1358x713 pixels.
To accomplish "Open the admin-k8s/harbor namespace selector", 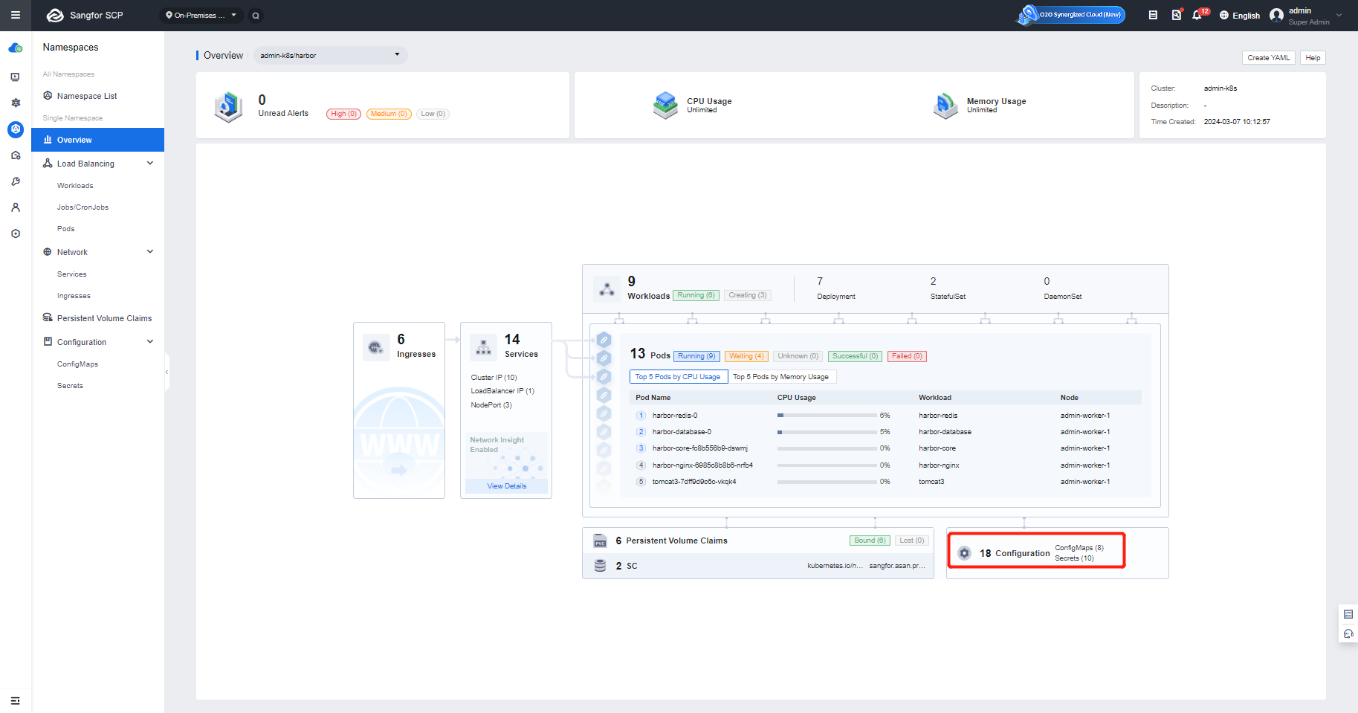I will pos(330,55).
